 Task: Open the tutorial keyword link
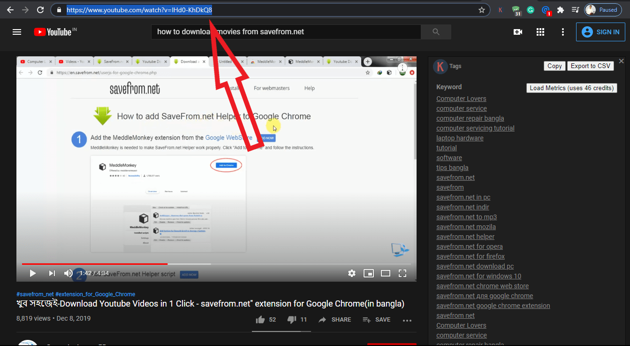click(447, 148)
